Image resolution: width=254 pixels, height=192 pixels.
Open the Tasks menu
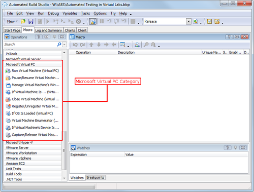click(85, 13)
